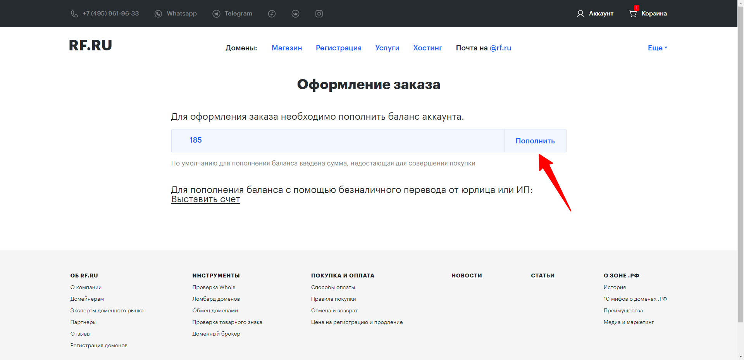
Task: Click the amount input field with 185
Action: 337,140
